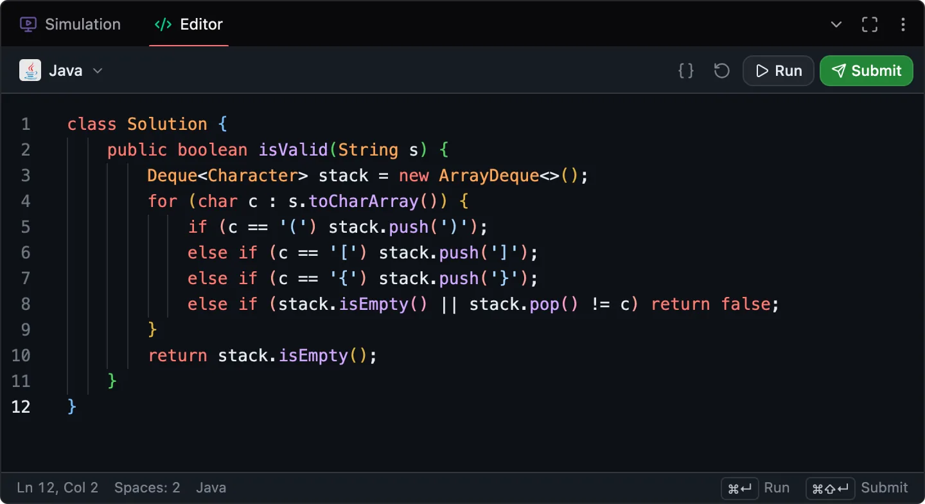Click the green closing brace on line 11
Image resolution: width=925 pixels, height=504 pixels.
point(112,381)
